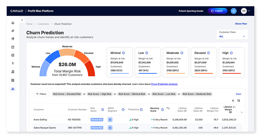261x138 pixels.
Task: Click the dollar sign sidebar icon
Action: pyautogui.click(x=13, y=63)
